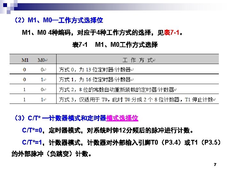Open the magenta '模式选择位' hyperlink
230x172 pixels.
click(x=122, y=118)
